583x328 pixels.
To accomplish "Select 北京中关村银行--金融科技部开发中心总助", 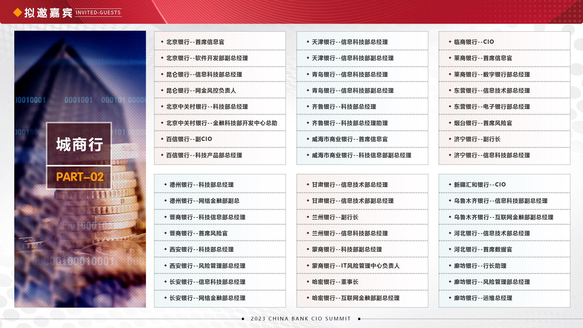I will (x=222, y=123).
